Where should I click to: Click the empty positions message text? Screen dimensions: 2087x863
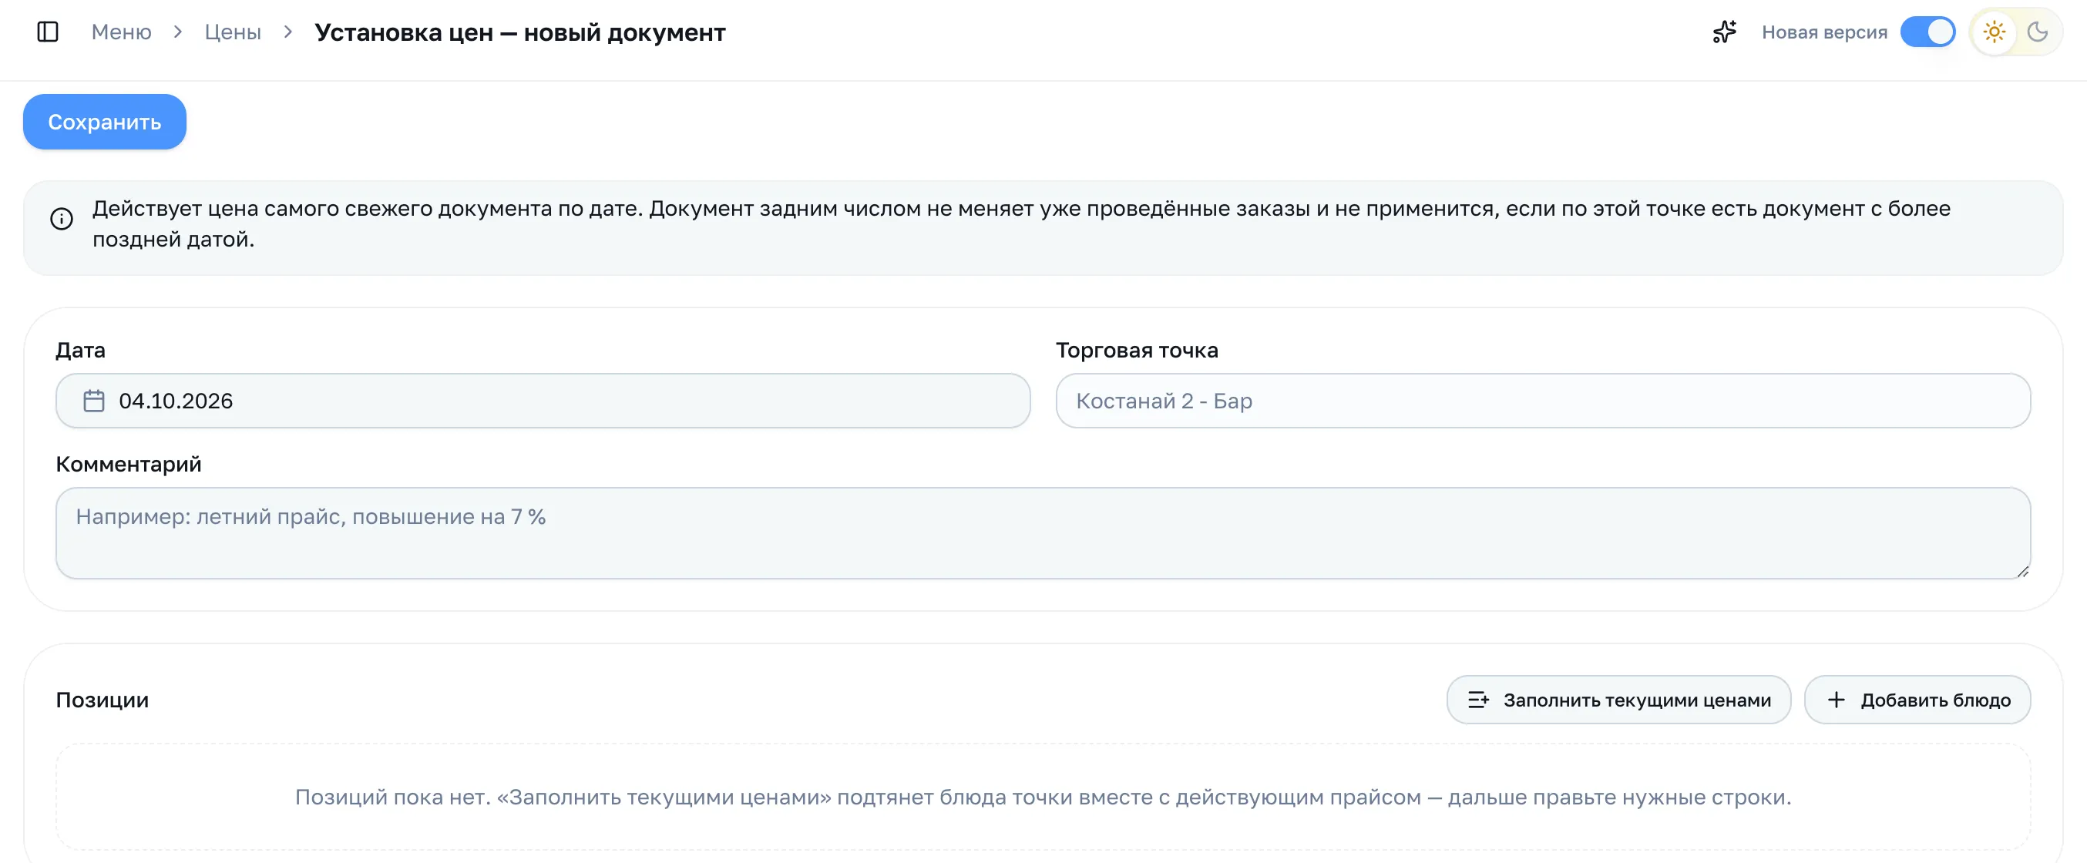pos(1043,797)
